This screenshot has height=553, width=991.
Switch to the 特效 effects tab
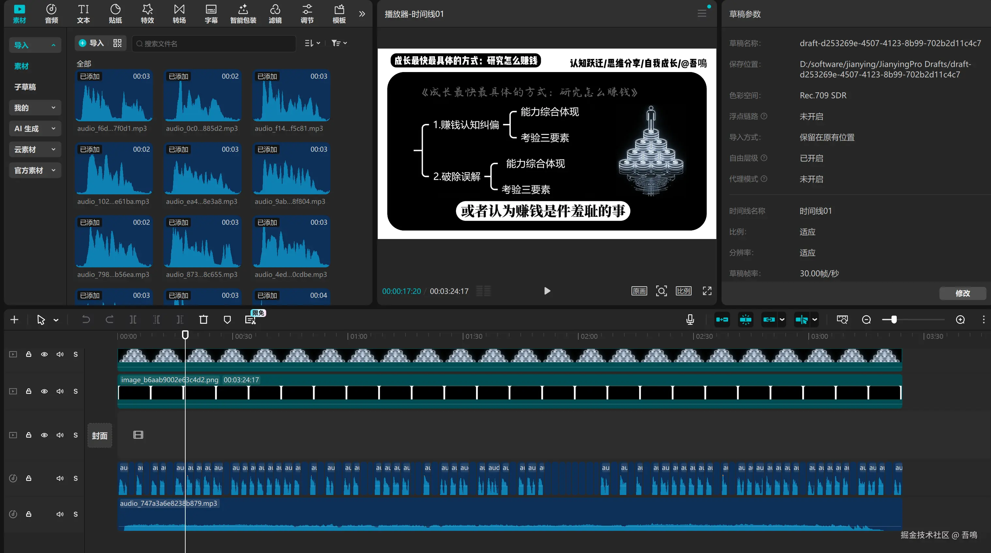tap(147, 13)
